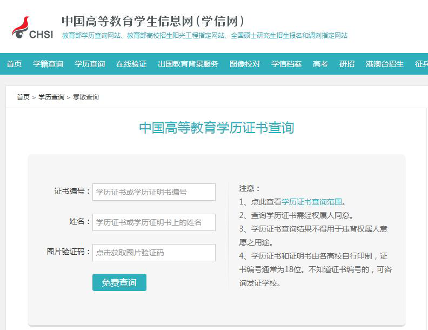Open the 学籍查询 menu item

coord(48,64)
